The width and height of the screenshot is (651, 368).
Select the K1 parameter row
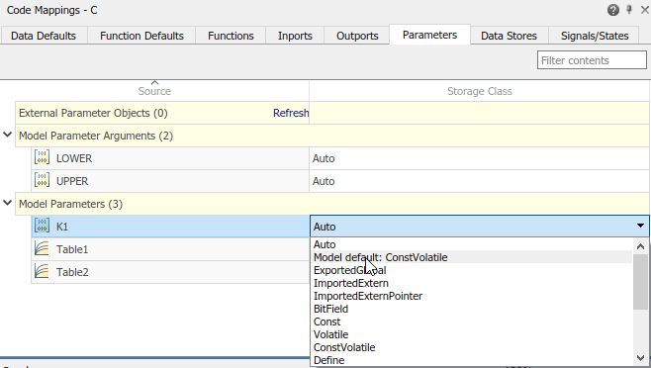click(170, 227)
